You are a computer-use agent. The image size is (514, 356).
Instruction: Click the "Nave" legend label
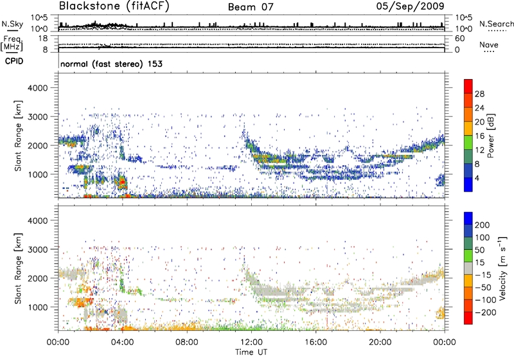click(489, 45)
